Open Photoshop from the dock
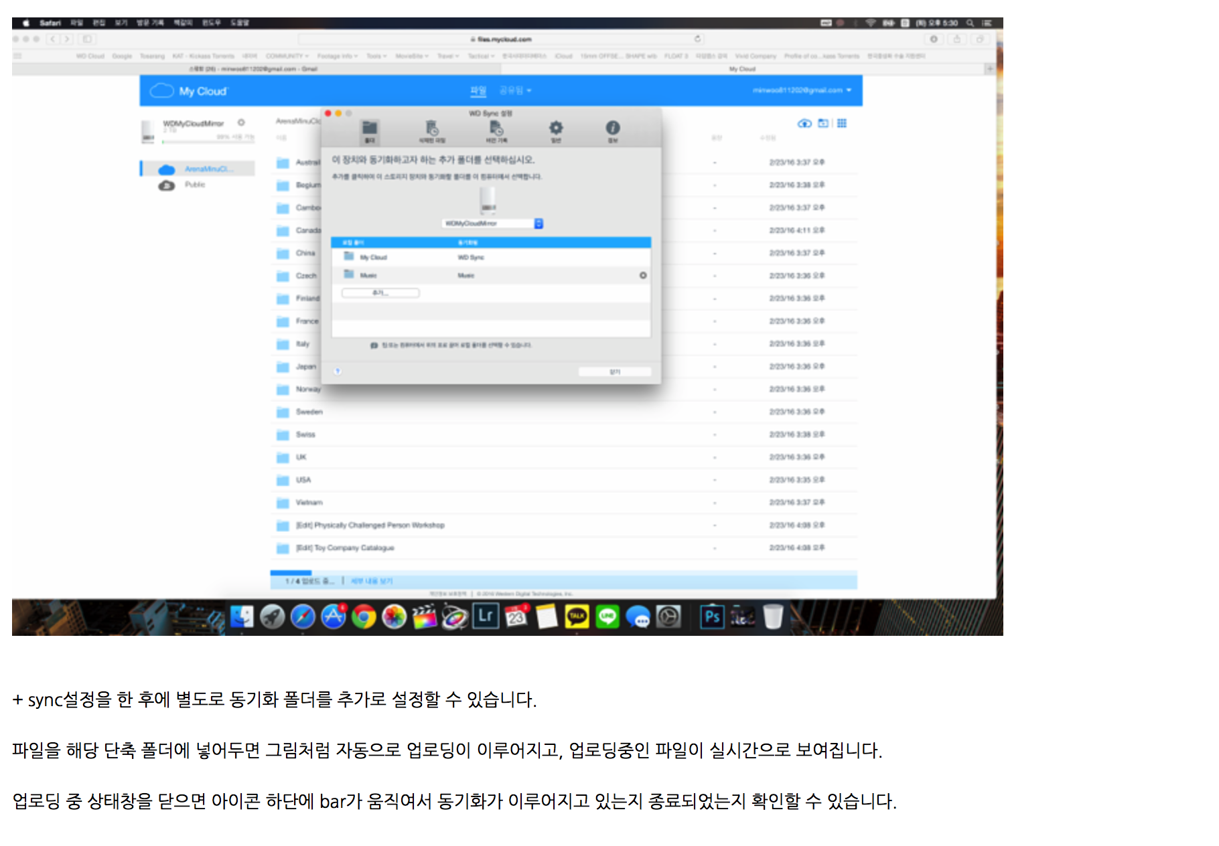Image resolution: width=1219 pixels, height=846 pixels. [x=712, y=616]
